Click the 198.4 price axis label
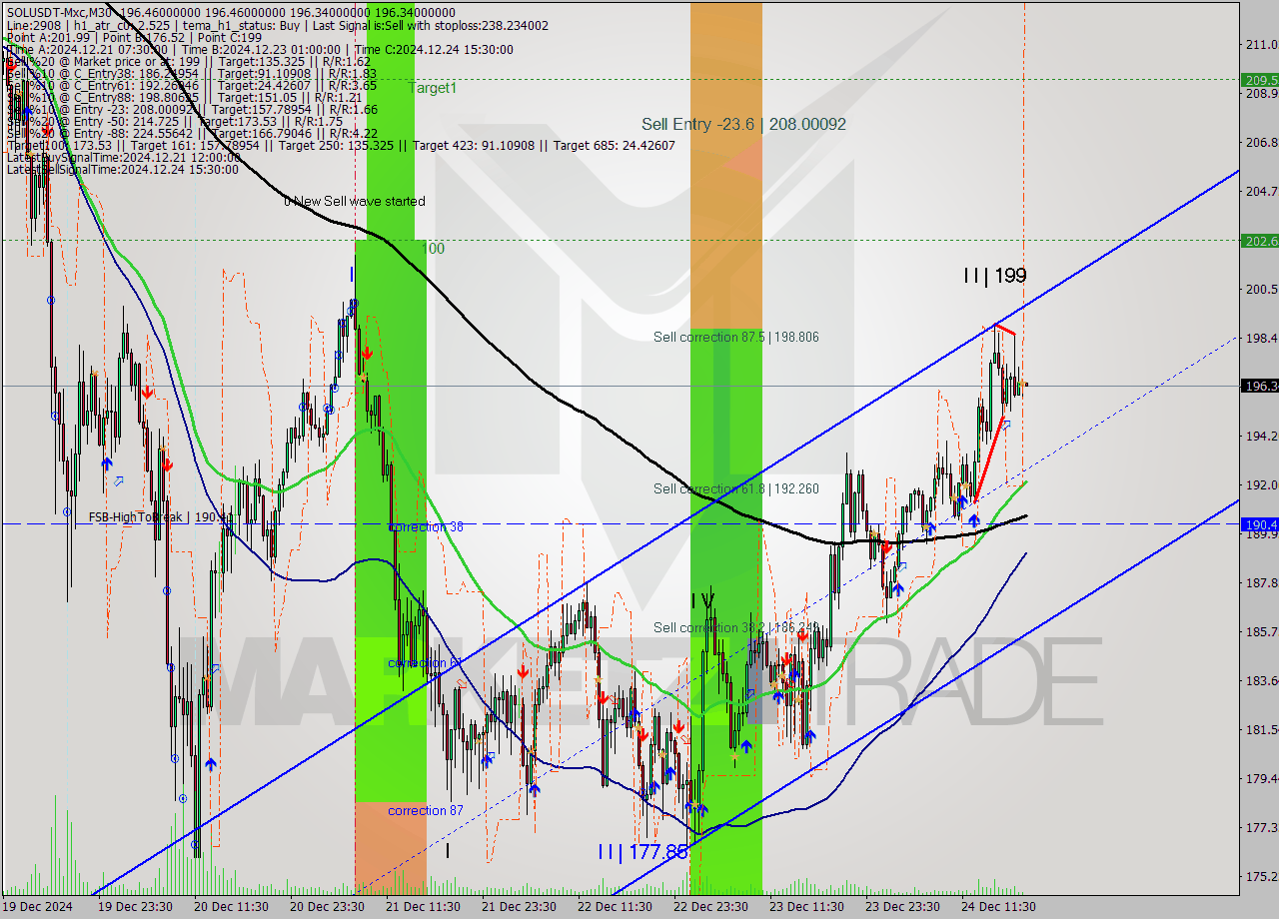1279x919 pixels. pos(1261,338)
